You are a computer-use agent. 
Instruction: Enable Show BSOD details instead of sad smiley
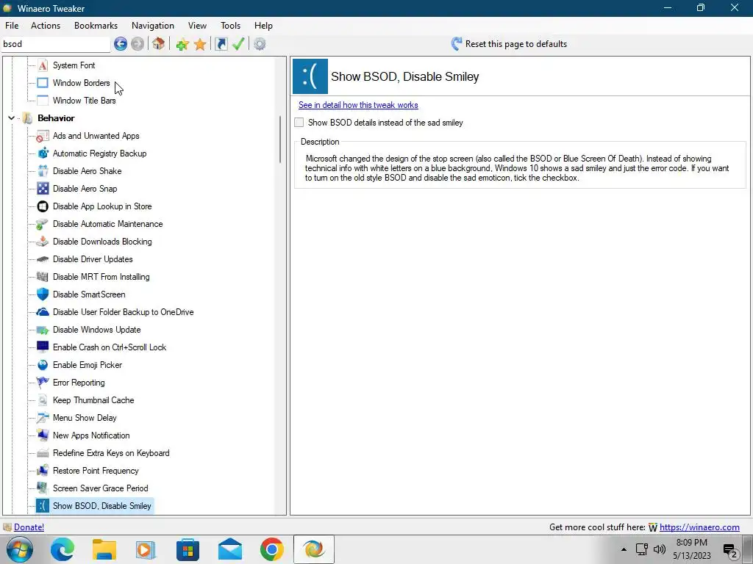(x=299, y=123)
